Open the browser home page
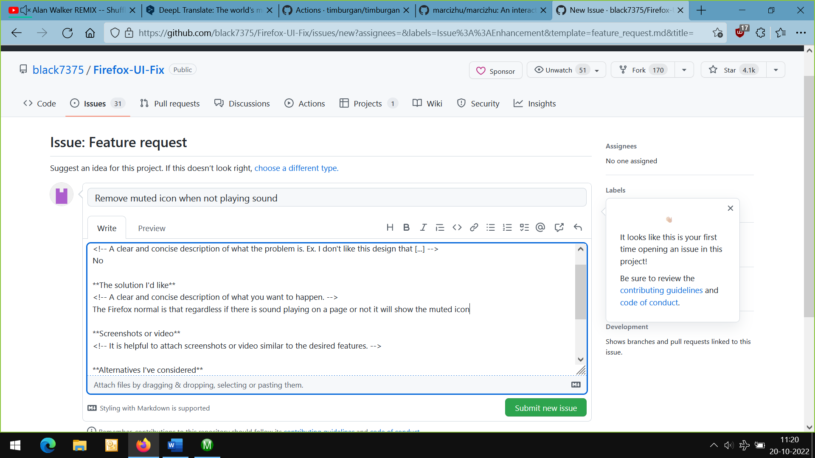 click(x=90, y=33)
